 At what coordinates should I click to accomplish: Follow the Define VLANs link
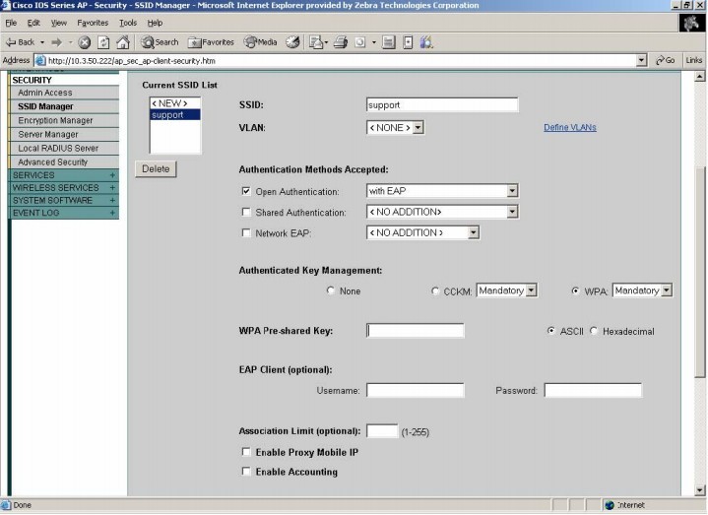coord(569,128)
